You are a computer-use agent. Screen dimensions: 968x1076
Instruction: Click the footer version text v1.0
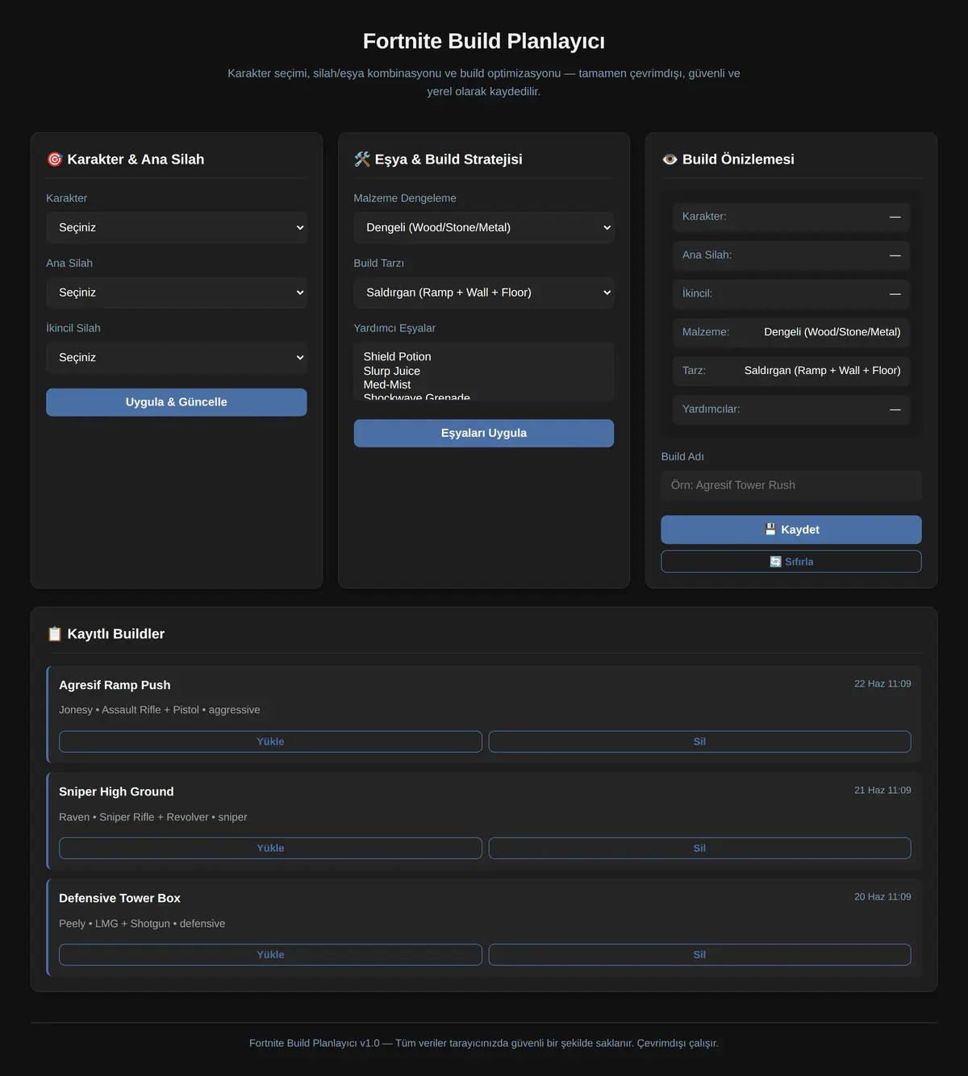(x=369, y=1043)
